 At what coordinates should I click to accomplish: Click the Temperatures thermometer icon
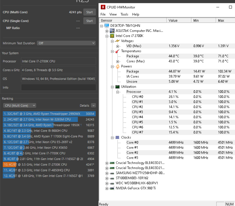tap(117, 51)
